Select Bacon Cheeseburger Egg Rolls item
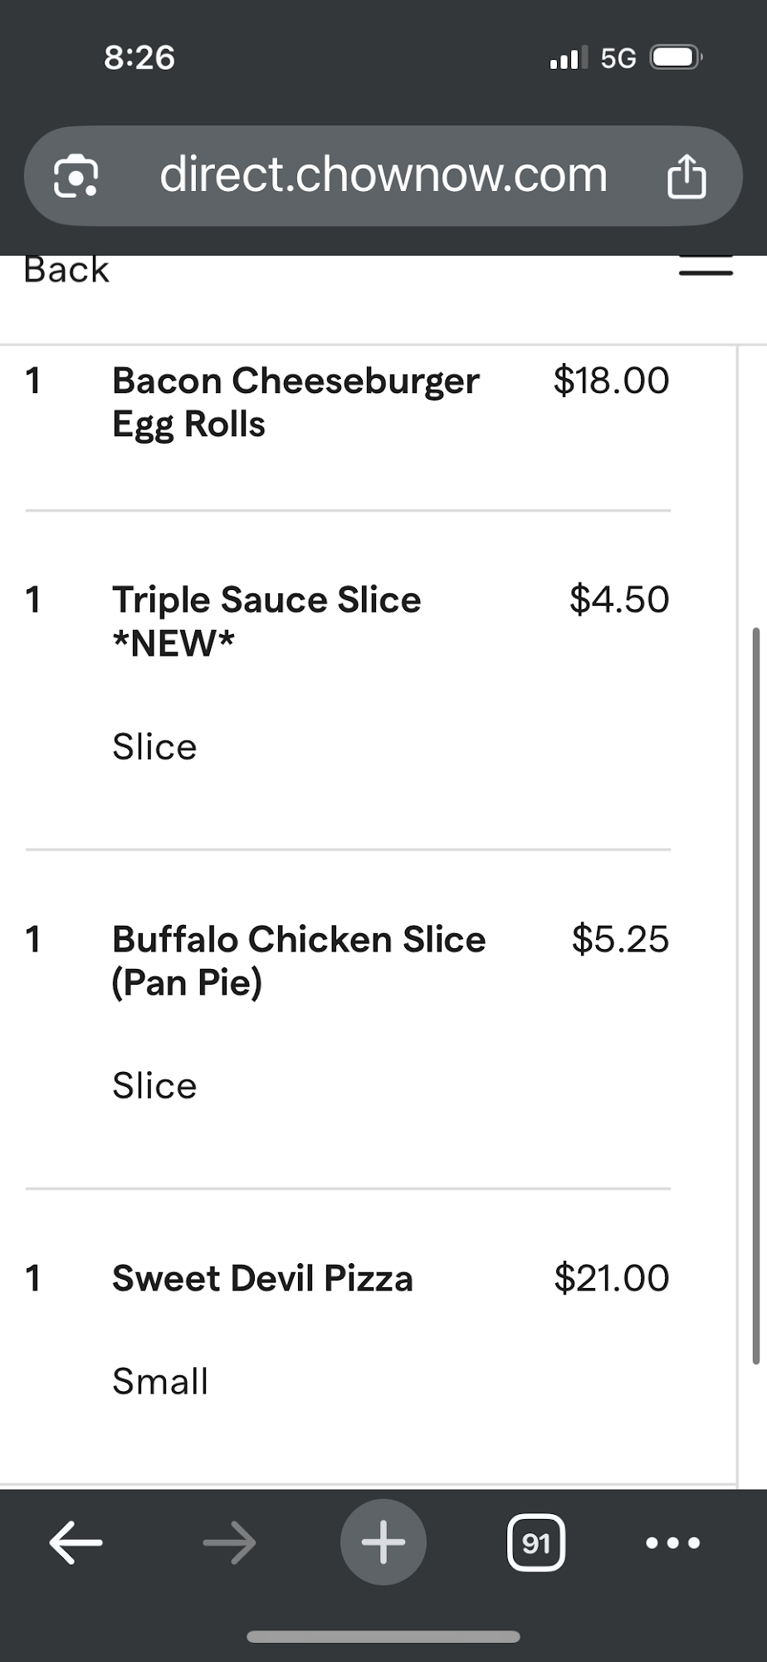 pyautogui.click(x=296, y=402)
